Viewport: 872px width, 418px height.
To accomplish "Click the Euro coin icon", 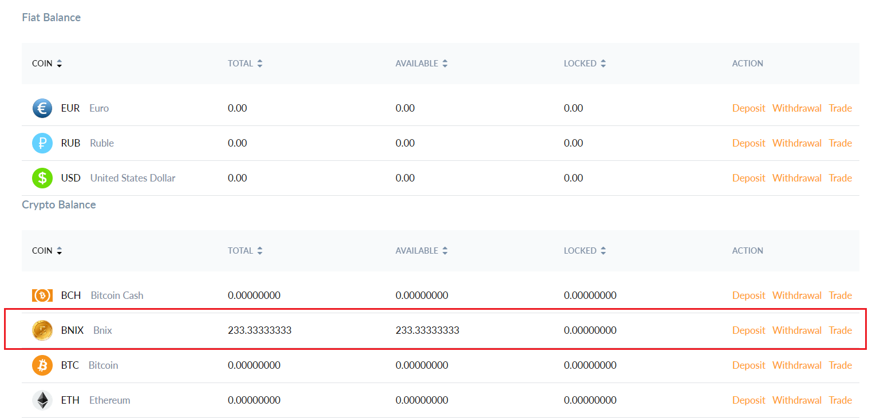I will [42, 108].
